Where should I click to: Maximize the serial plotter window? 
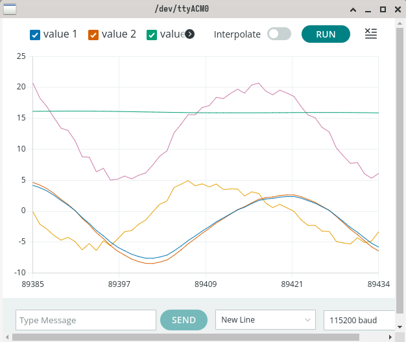[383, 10]
